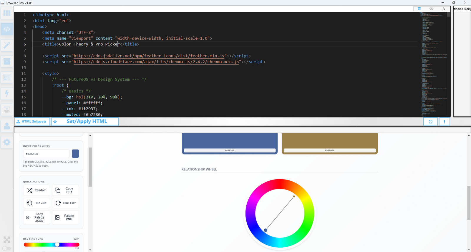Select the magic wand tool in sidebar
This screenshot has width=471, height=252.
click(x=7, y=45)
